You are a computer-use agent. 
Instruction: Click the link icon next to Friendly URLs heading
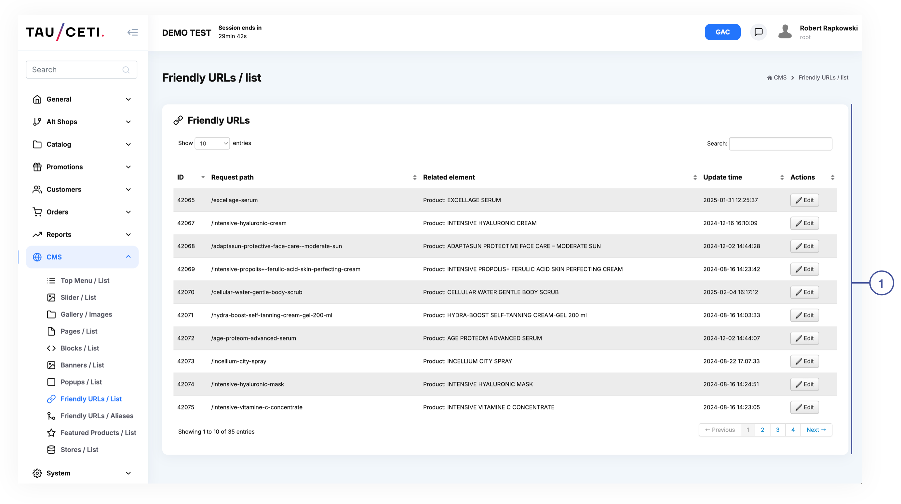(178, 120)
